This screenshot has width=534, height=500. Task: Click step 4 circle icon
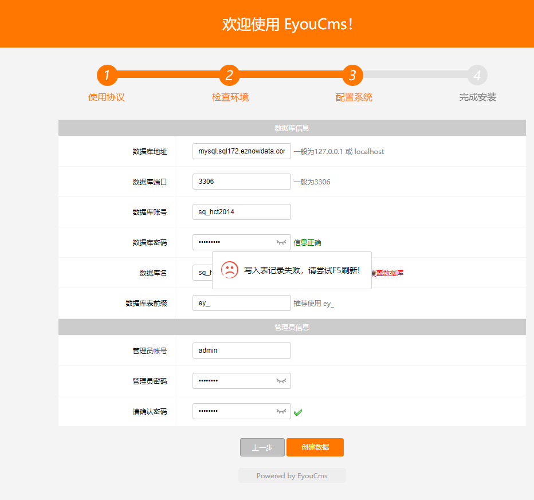click(477, 75)
